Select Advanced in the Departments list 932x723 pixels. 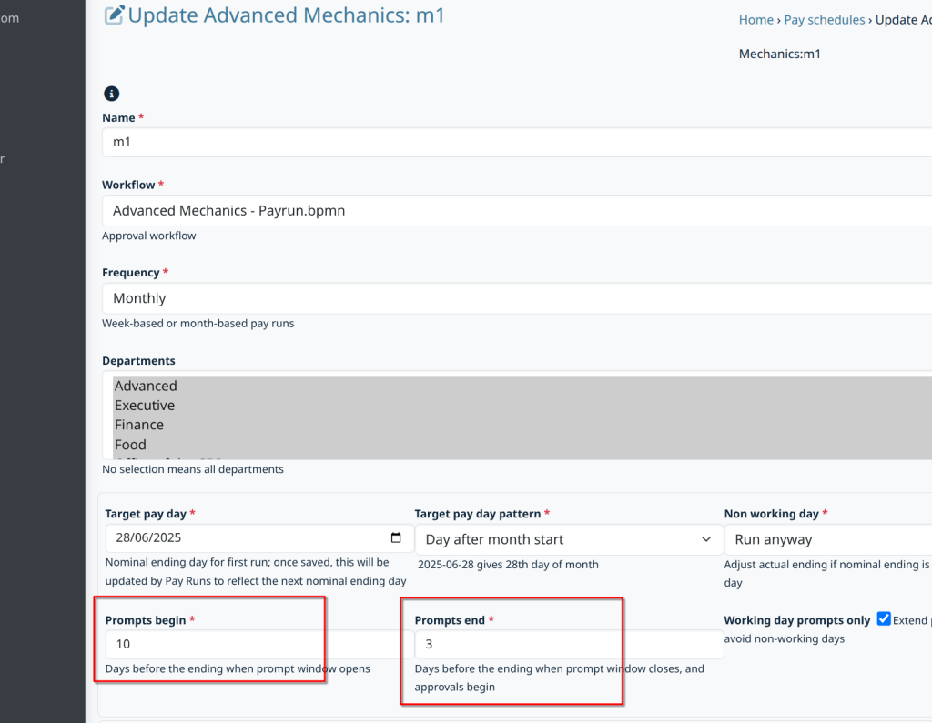[x=146, y=387]
